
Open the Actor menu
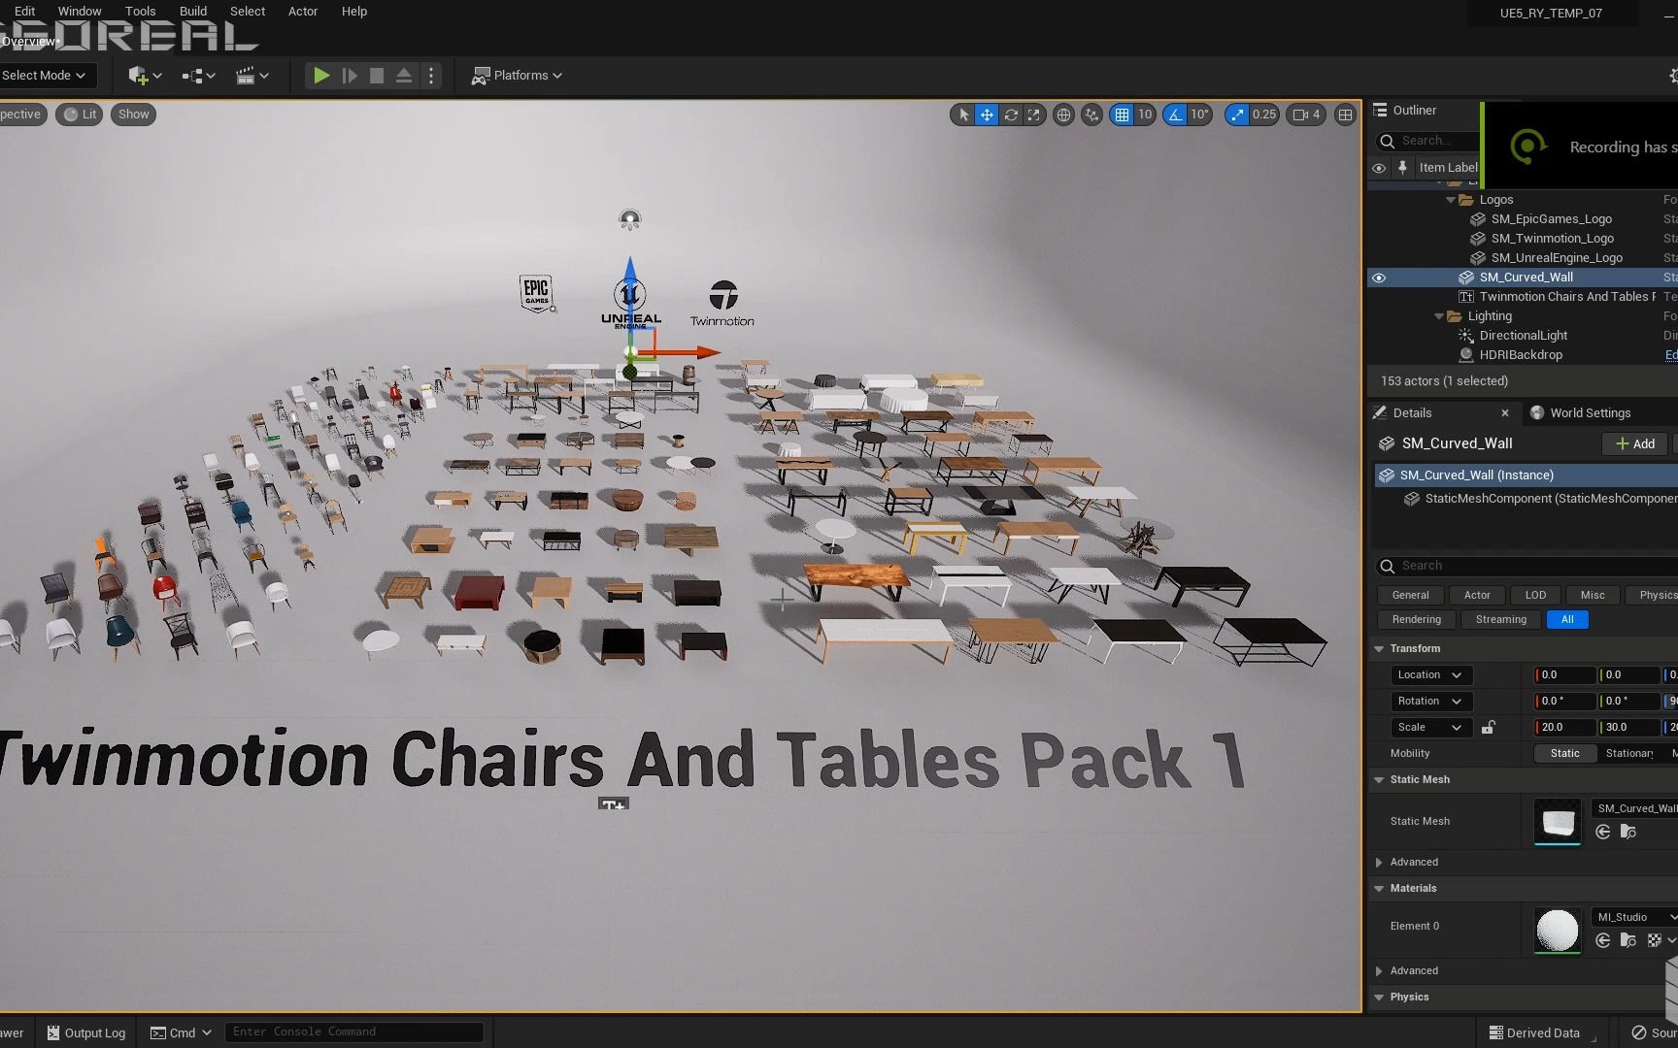[303, 11]
